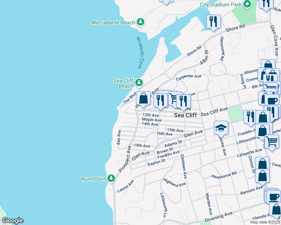Click the Sea Cliff town label
Viewport: 281px width, 225px height.
(185, 115)
